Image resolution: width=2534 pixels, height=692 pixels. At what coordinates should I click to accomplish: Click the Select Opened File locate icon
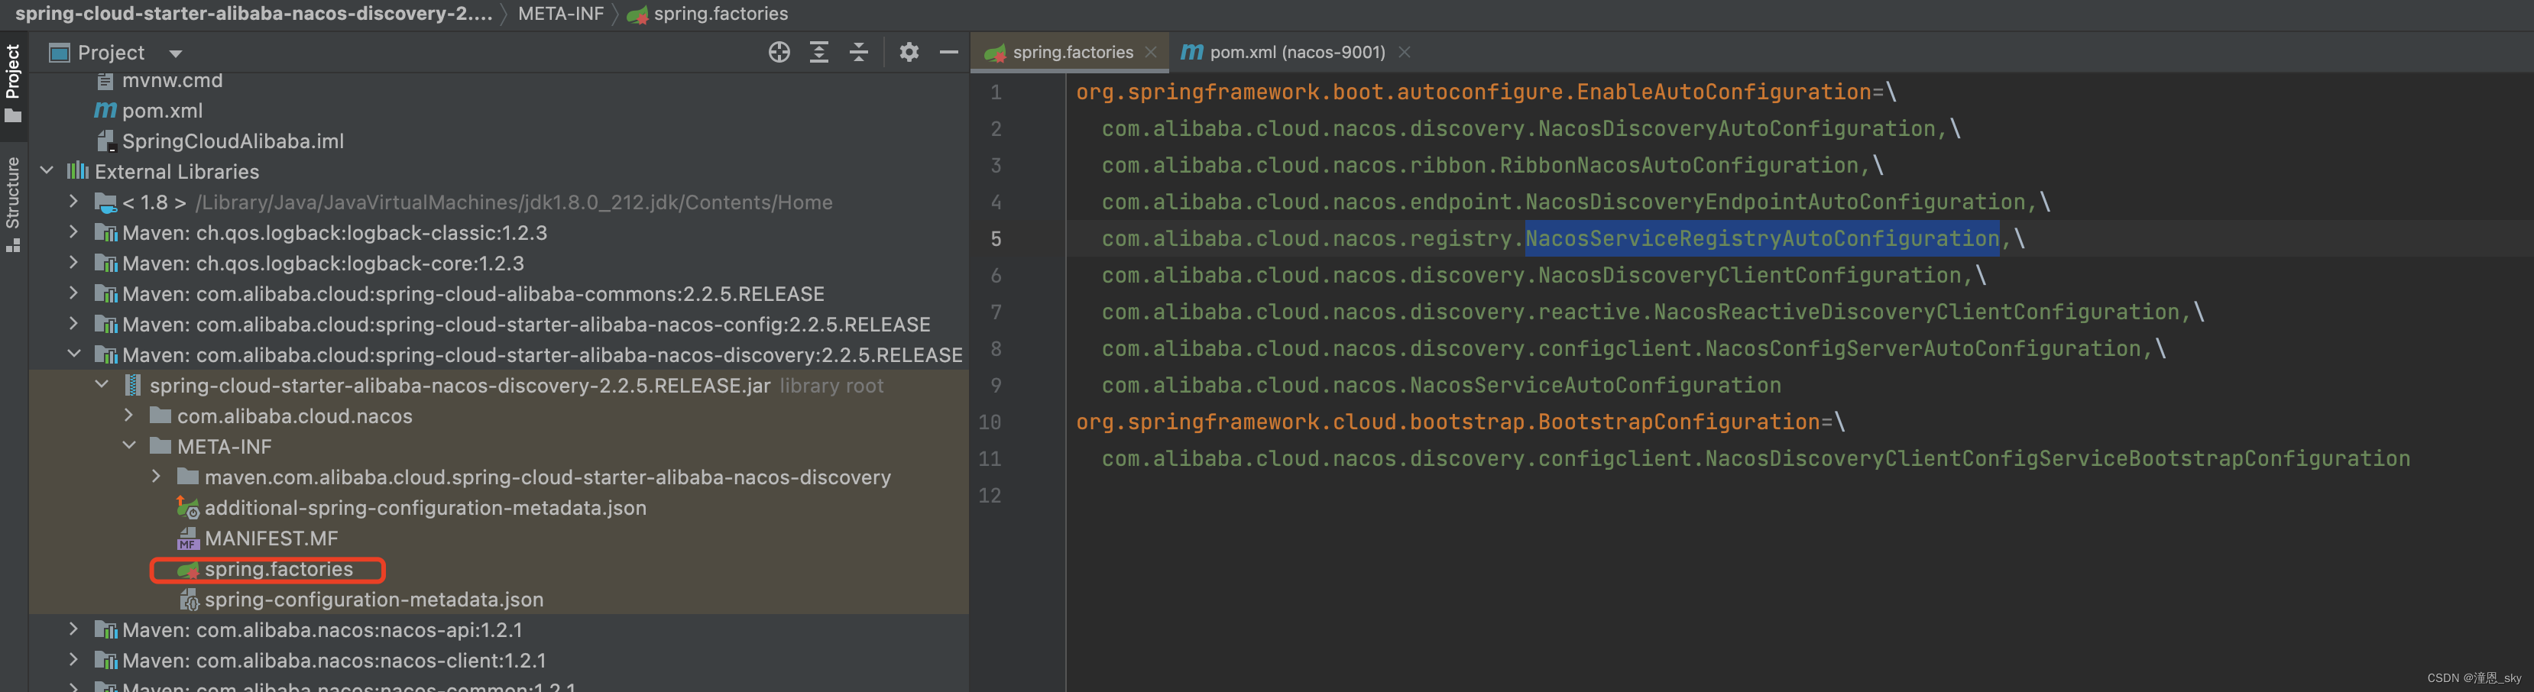click(x=779, y=52)
